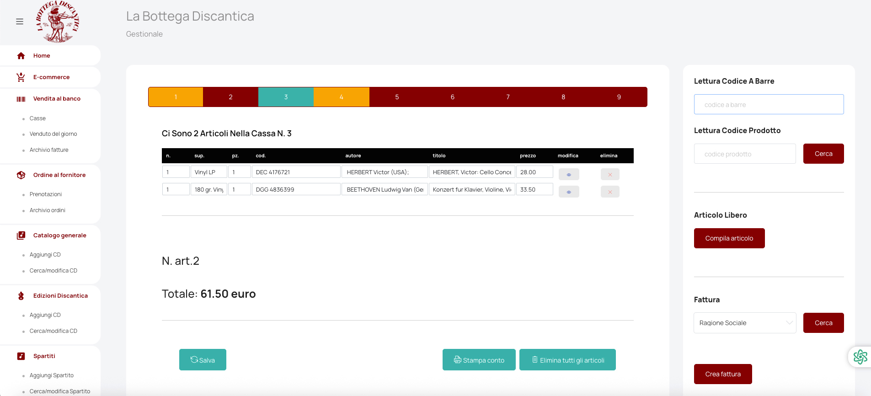
Task: Delete the DEC 4176721 row with X
Action: 610,174
